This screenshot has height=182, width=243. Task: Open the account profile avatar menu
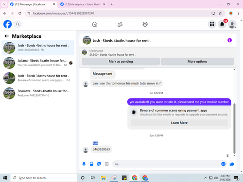[x=232, y=24]
